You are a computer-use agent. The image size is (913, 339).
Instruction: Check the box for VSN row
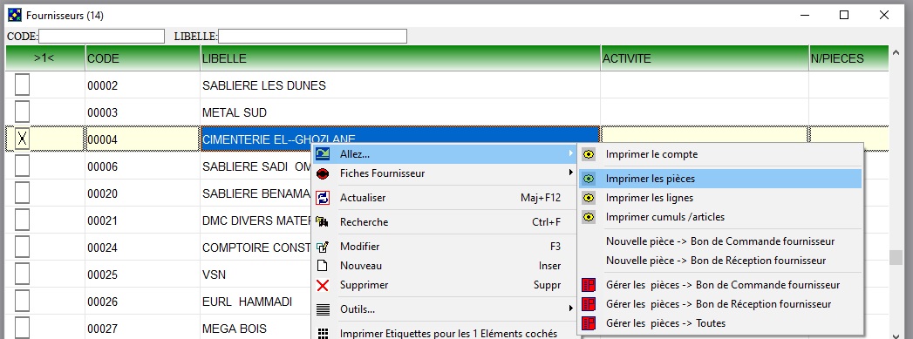click(x=22, y=275)
